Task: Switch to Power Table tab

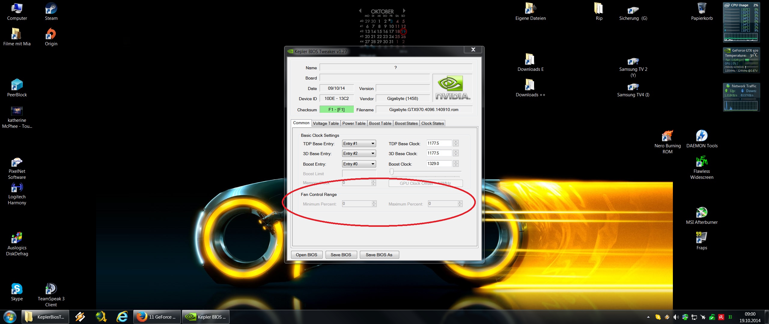Action: pos(354,123)
